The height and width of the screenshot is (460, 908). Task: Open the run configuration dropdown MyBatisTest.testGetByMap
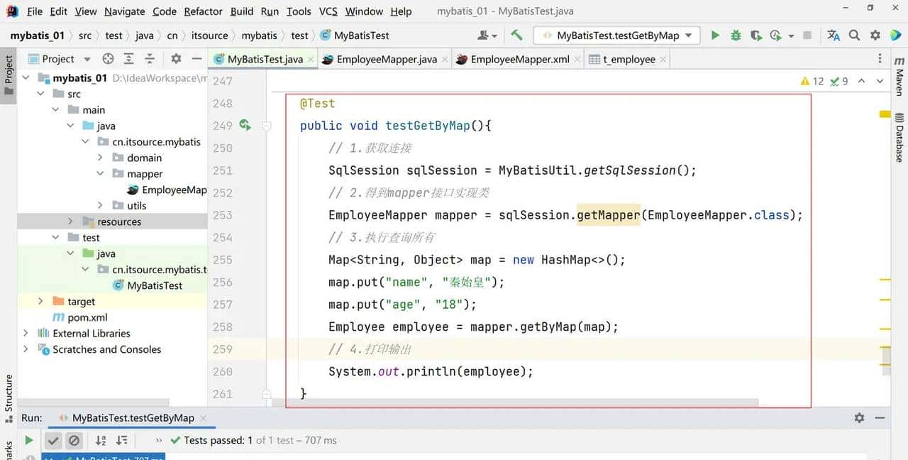(x=616, y=35)
